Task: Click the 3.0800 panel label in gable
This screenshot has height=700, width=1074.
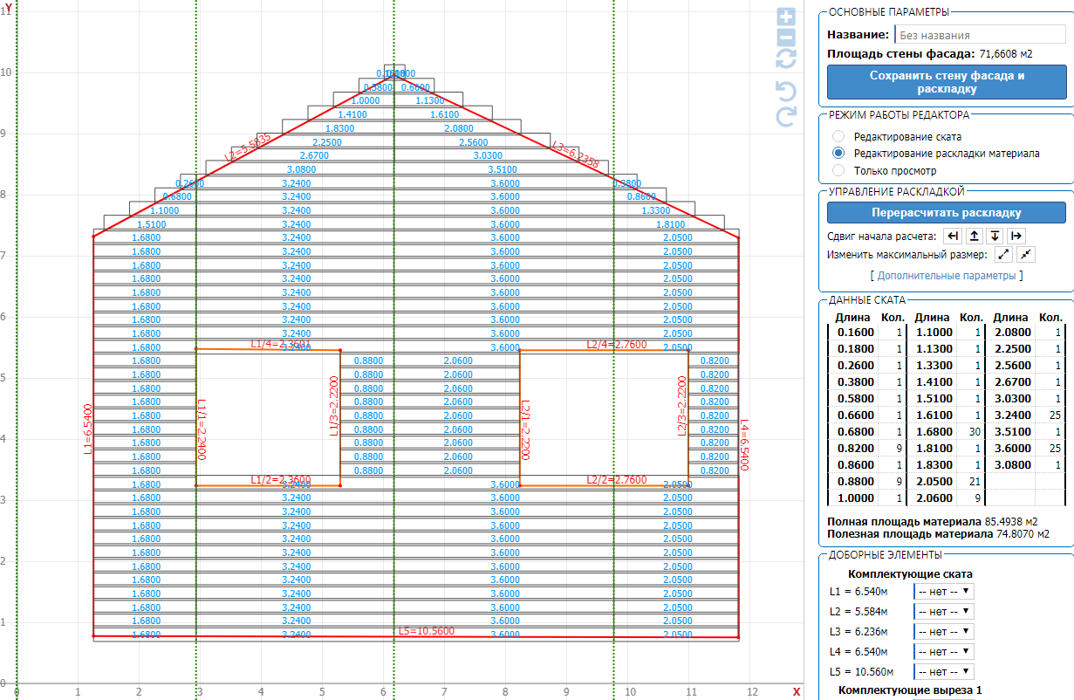Action: click(x=301, y=169)
